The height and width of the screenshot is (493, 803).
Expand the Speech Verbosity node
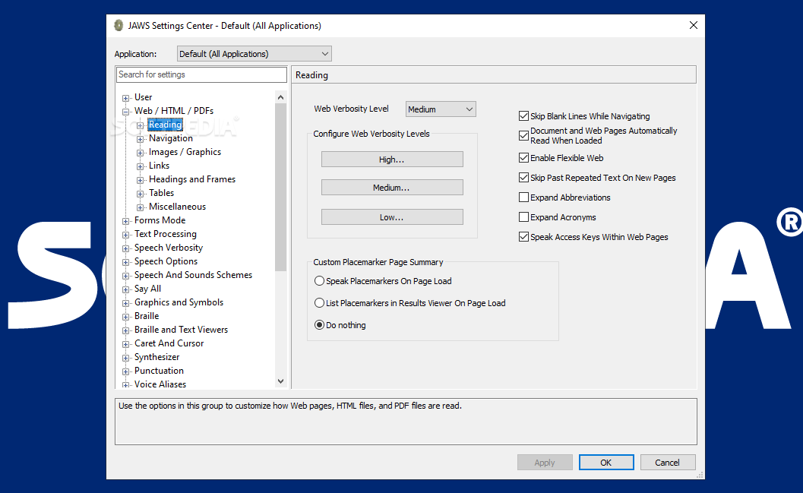tap(125, 248)
